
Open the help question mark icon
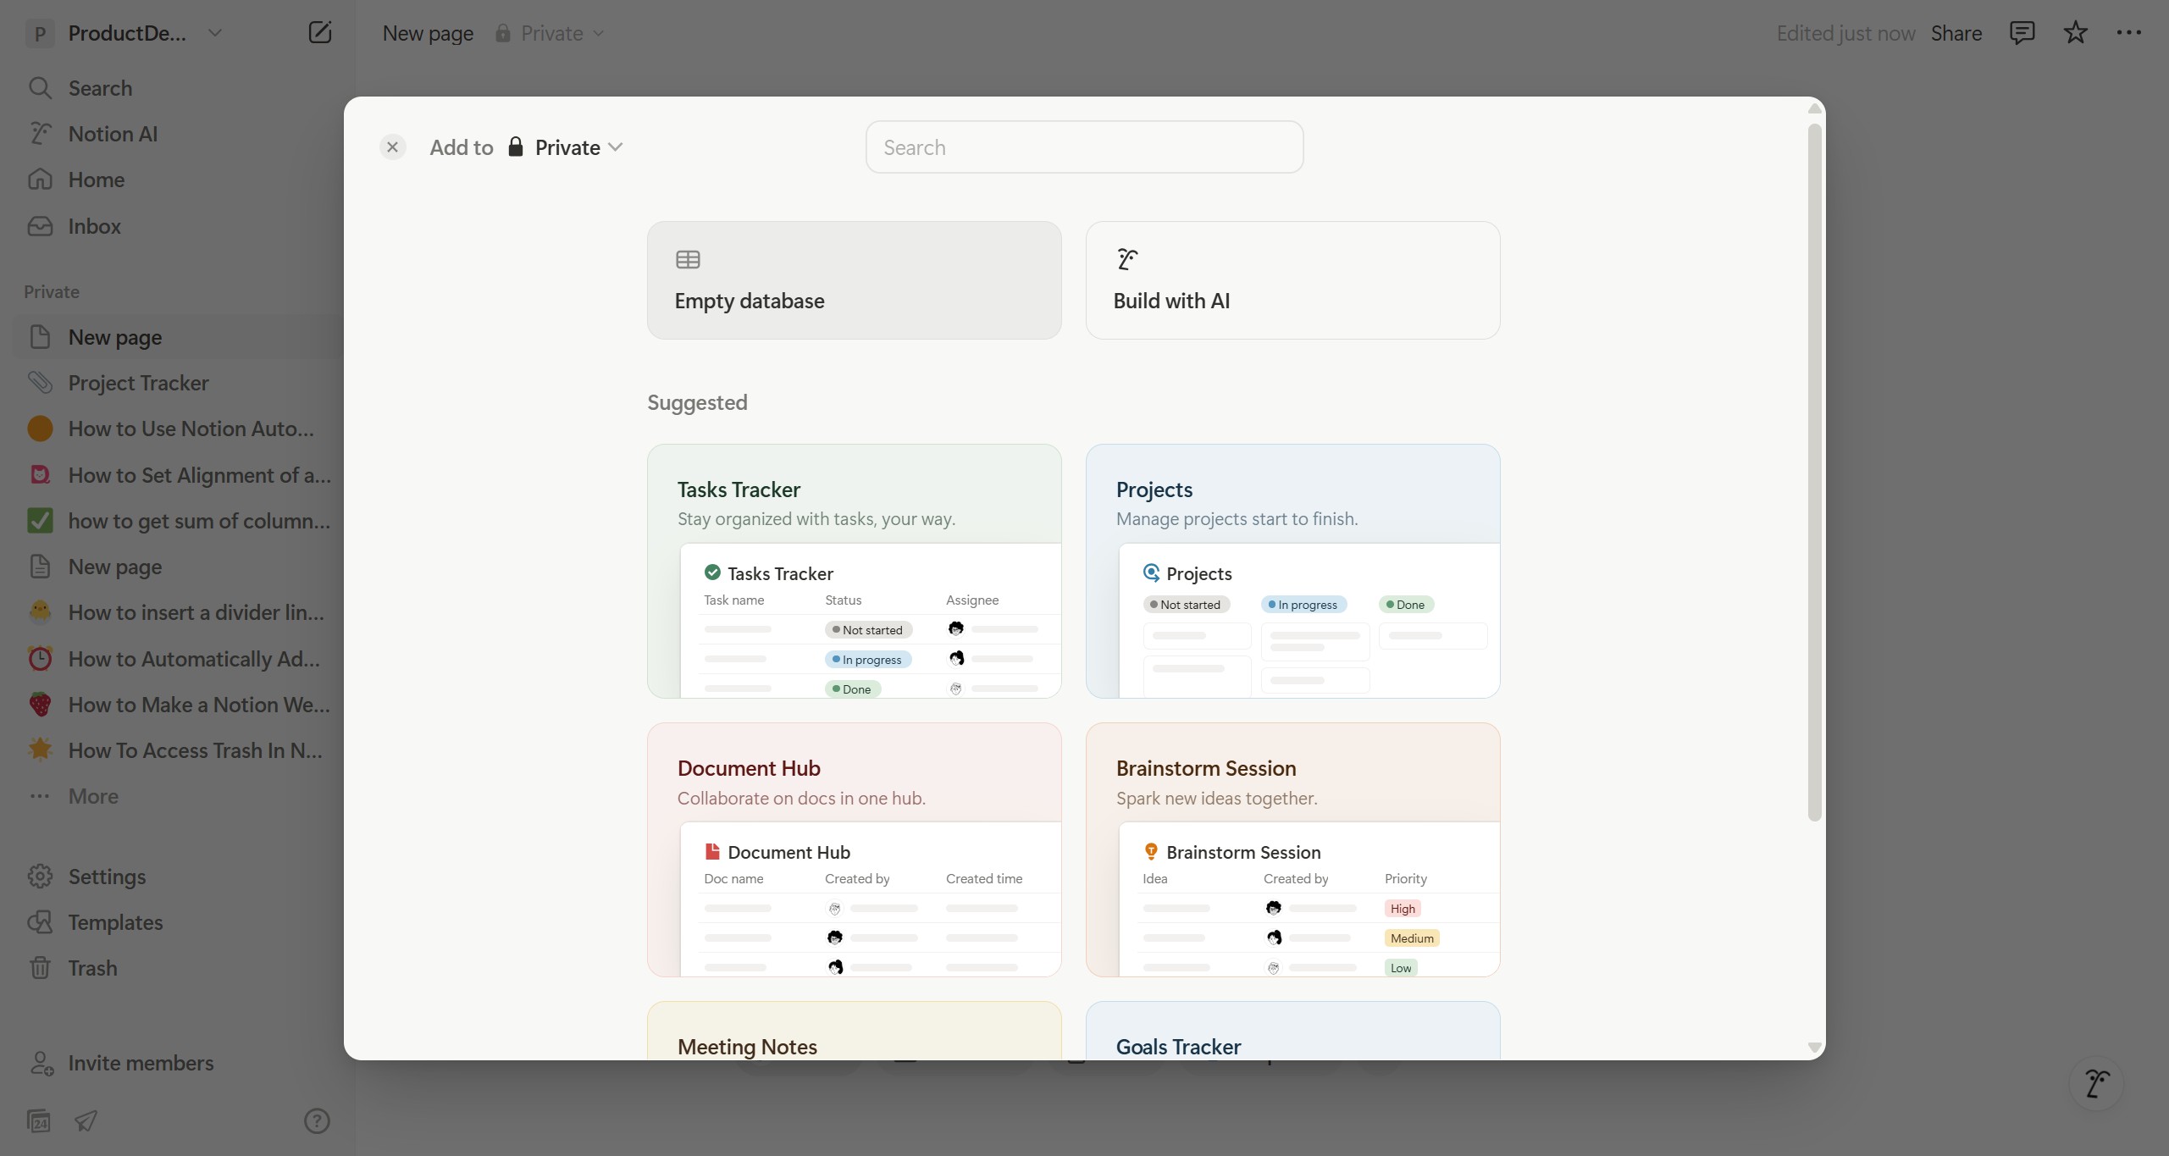[317, 1121]
